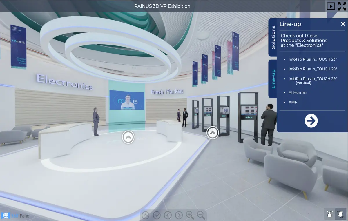348x221 pixels.
Task: Rotate view left using left arrow
Action: 168,215
